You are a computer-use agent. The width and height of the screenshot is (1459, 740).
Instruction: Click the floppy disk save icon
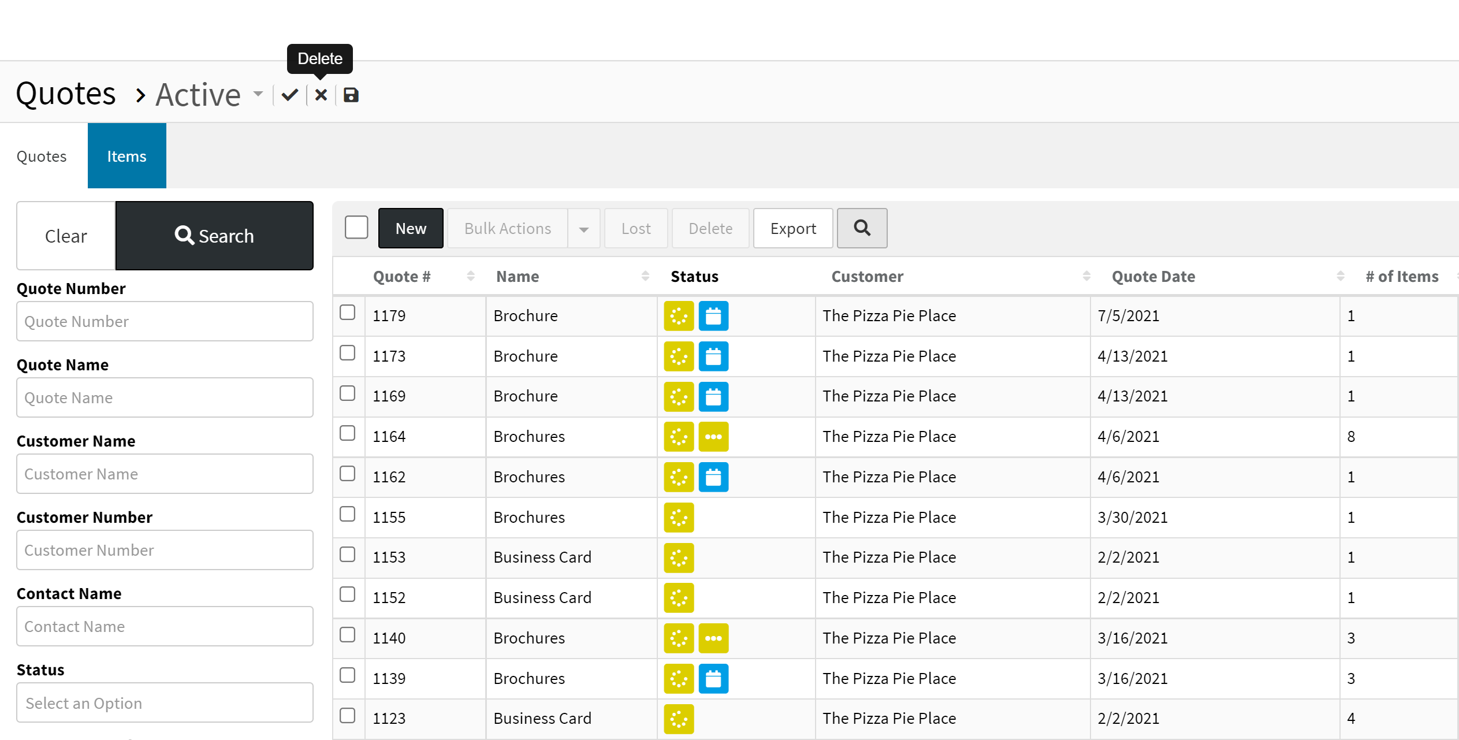(351, 95)
